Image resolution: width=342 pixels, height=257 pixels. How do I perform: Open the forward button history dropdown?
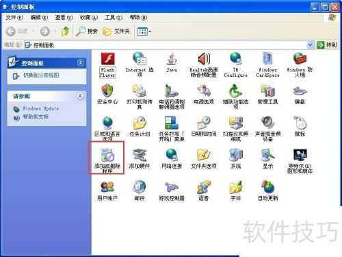coord(55,31)
